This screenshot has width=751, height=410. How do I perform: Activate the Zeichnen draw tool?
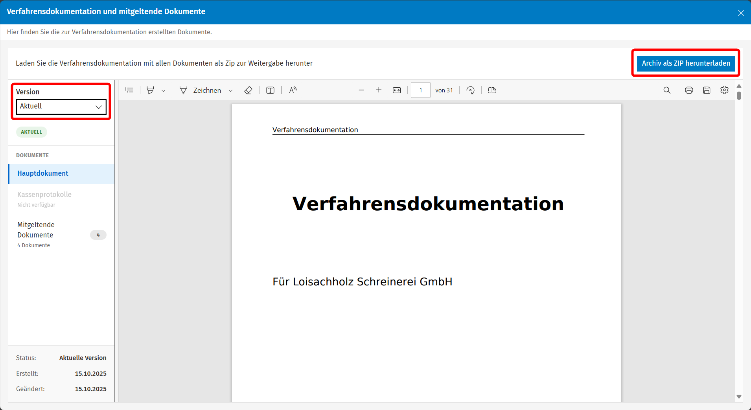(x=201, y=90)
